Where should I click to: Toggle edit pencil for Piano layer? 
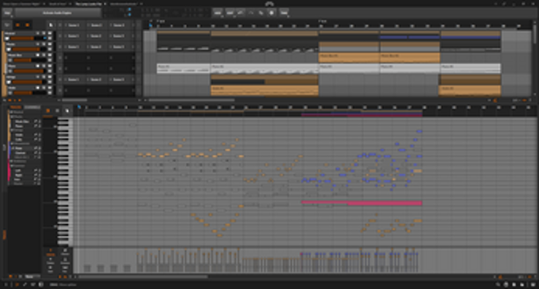36,126
